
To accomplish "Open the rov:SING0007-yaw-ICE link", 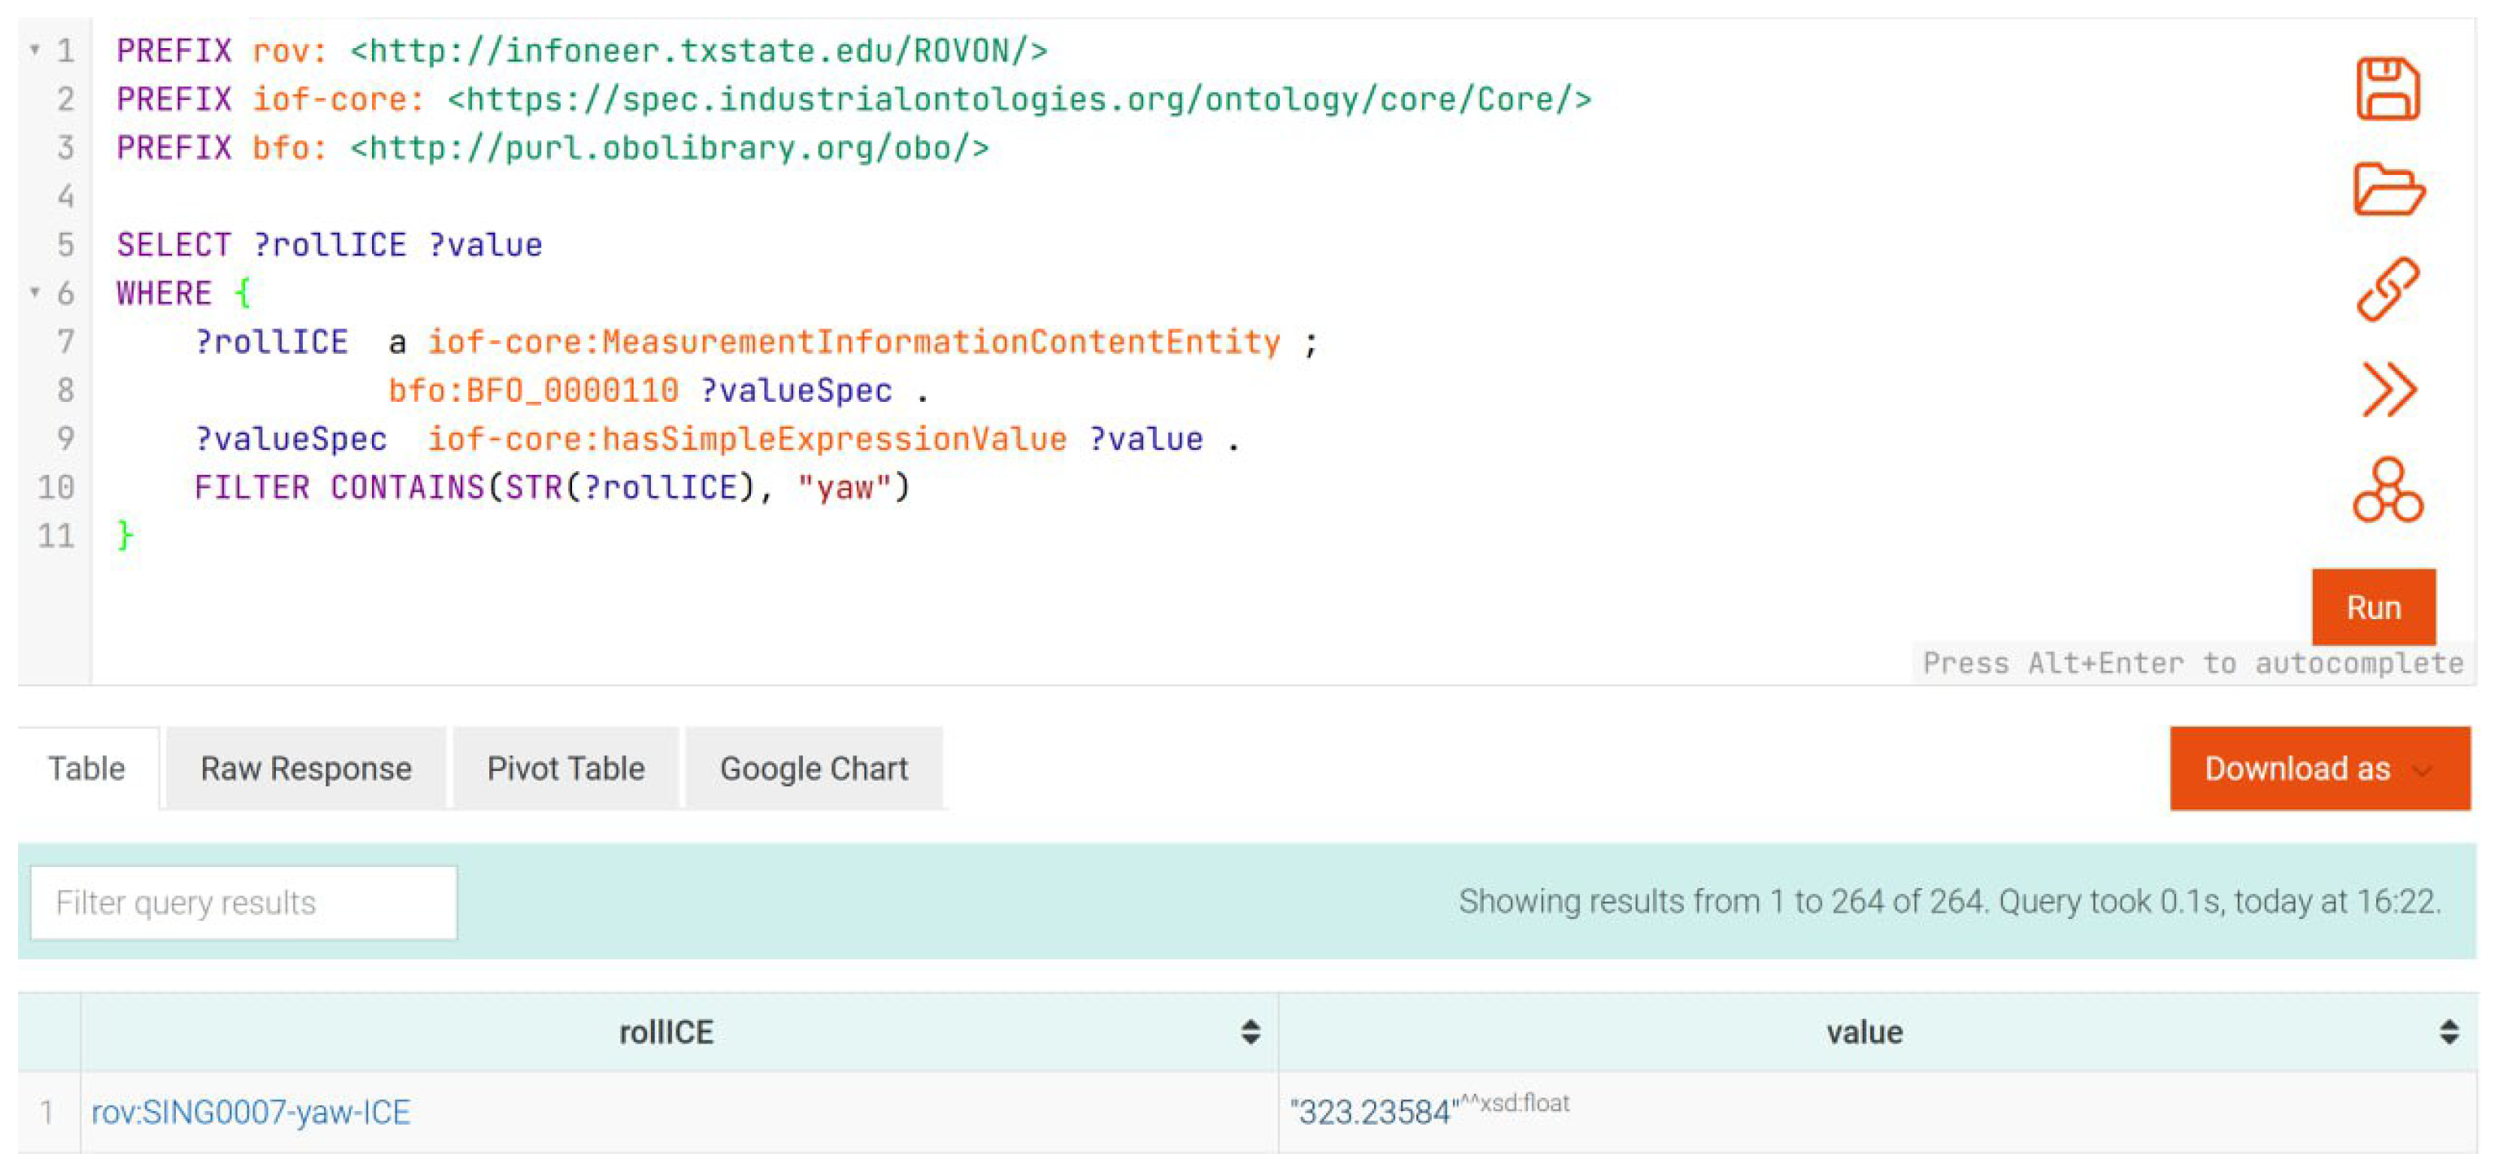I will 250,1112.
